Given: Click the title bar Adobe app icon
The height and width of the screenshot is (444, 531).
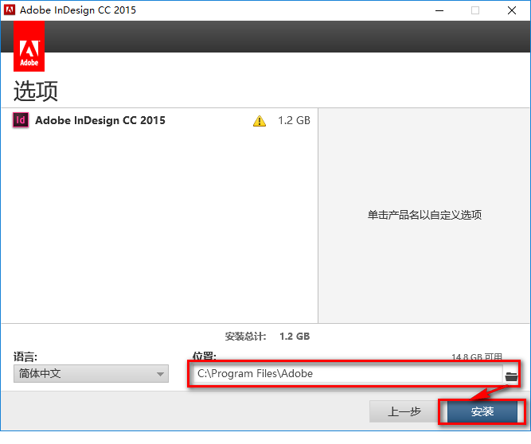Looking at the screenshot, I should point(10,10).
